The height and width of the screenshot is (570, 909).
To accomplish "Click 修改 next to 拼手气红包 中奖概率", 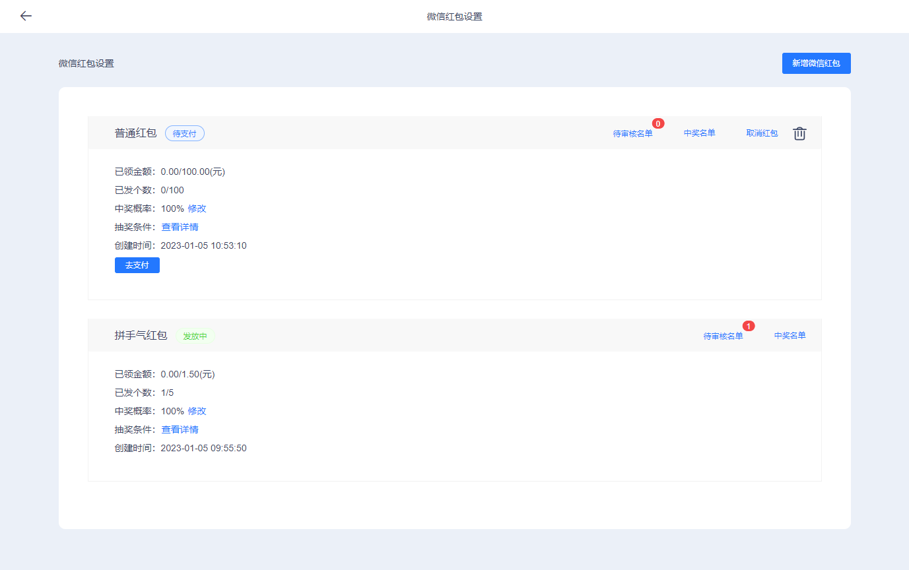I will click(x=197, y=411).
